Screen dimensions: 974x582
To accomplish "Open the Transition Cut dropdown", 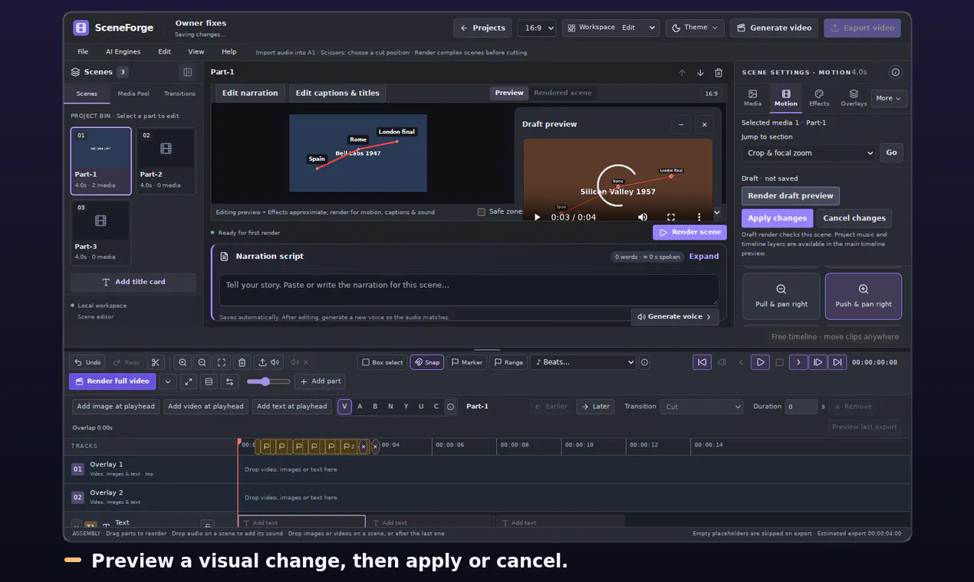I will [x=702, y=407].
